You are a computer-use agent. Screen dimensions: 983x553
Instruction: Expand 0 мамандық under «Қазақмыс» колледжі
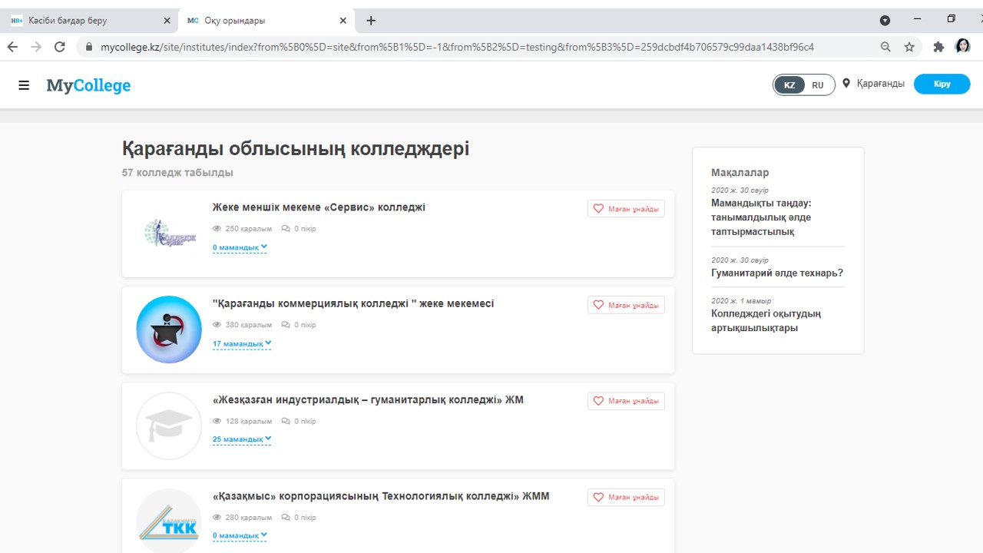(240, 535)
